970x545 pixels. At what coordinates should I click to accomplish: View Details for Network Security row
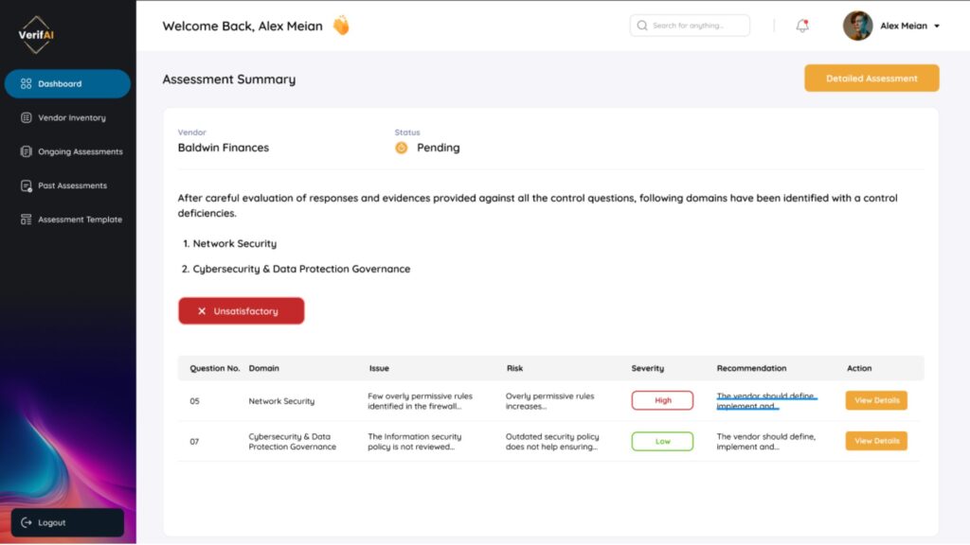pos(876,400)
